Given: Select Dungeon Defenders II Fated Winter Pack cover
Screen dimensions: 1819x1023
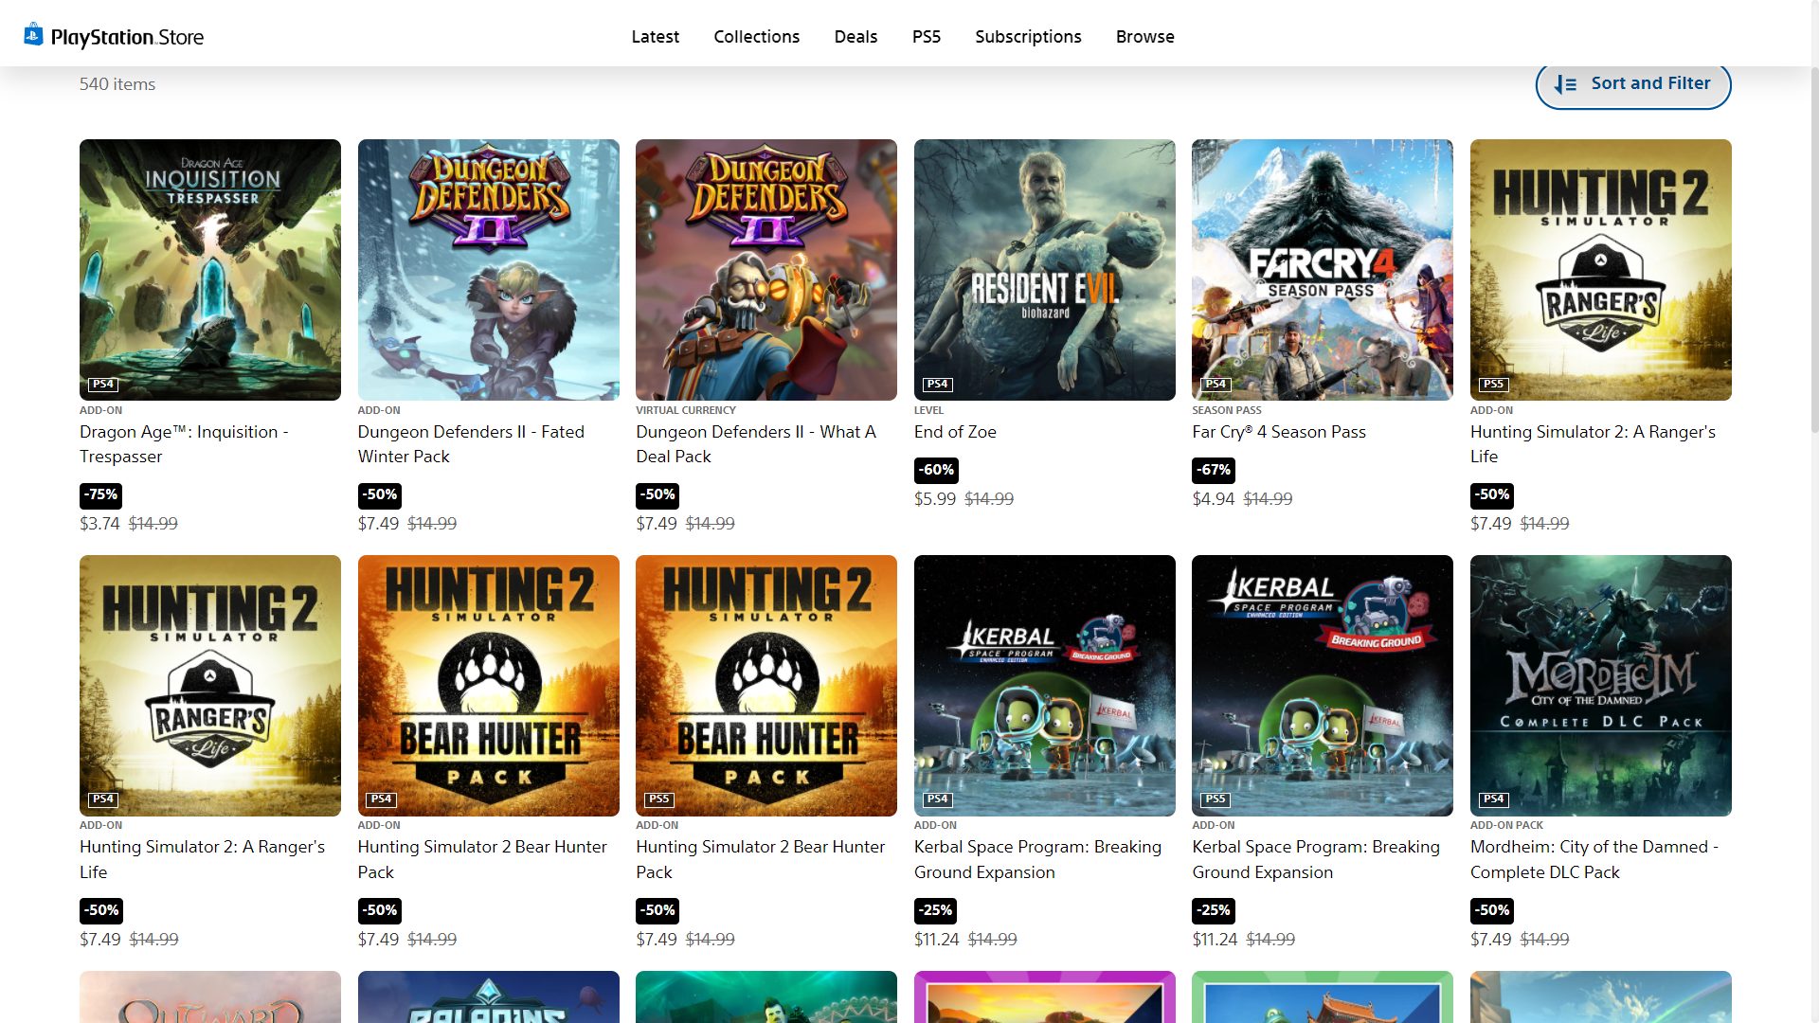Looking at the screenshot, I should pos(488,269).
